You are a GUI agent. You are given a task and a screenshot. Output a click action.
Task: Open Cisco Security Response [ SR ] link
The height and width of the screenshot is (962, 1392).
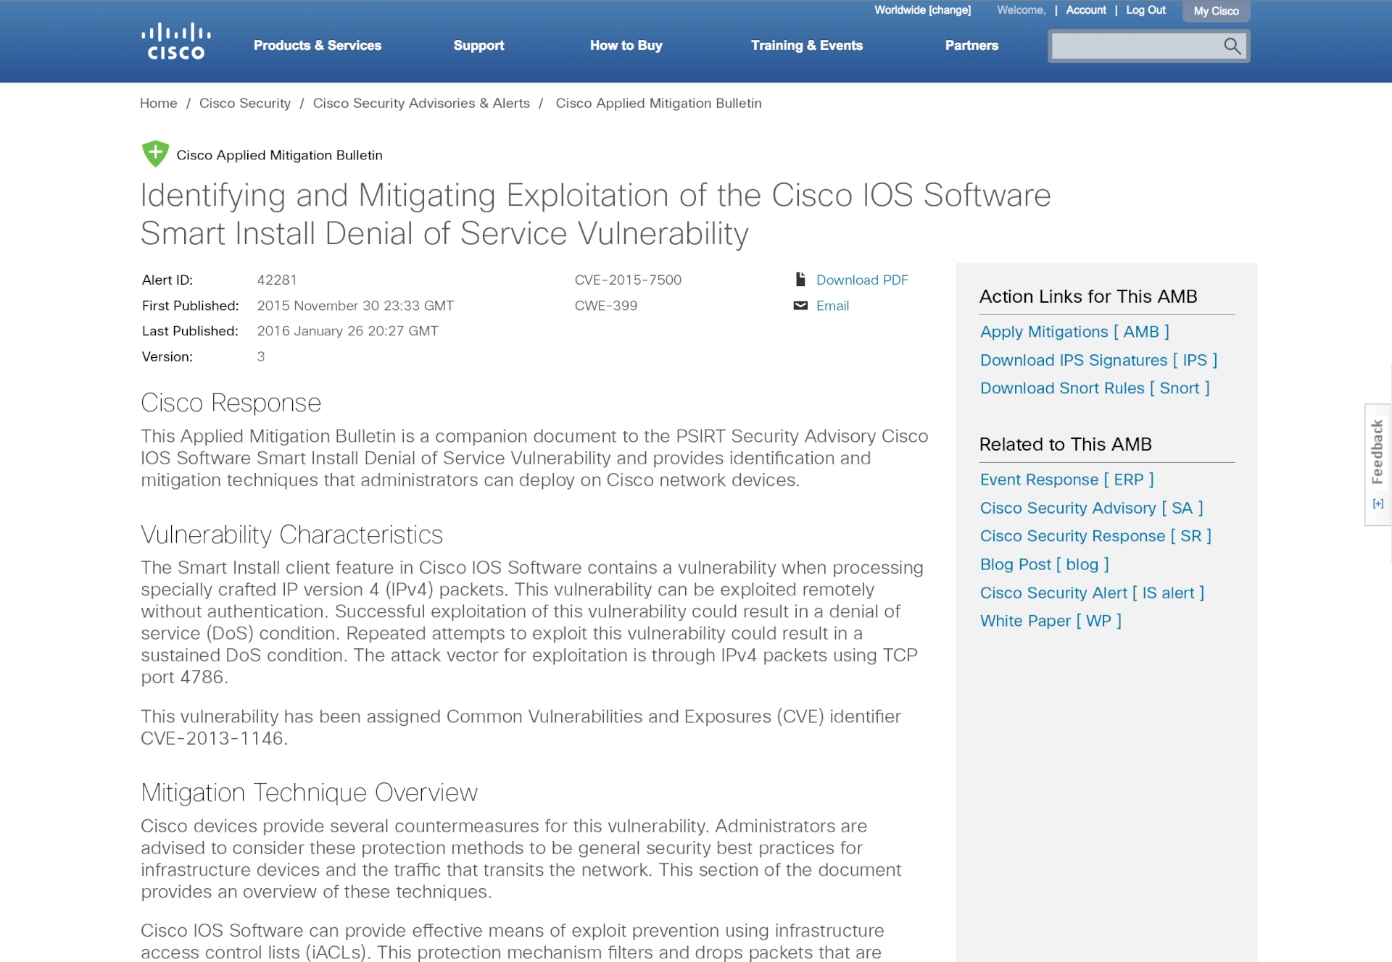(1095, 536)
